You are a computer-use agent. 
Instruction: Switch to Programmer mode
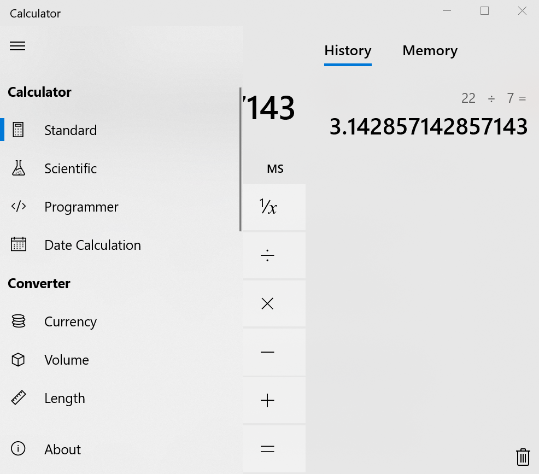pos(81,207)
